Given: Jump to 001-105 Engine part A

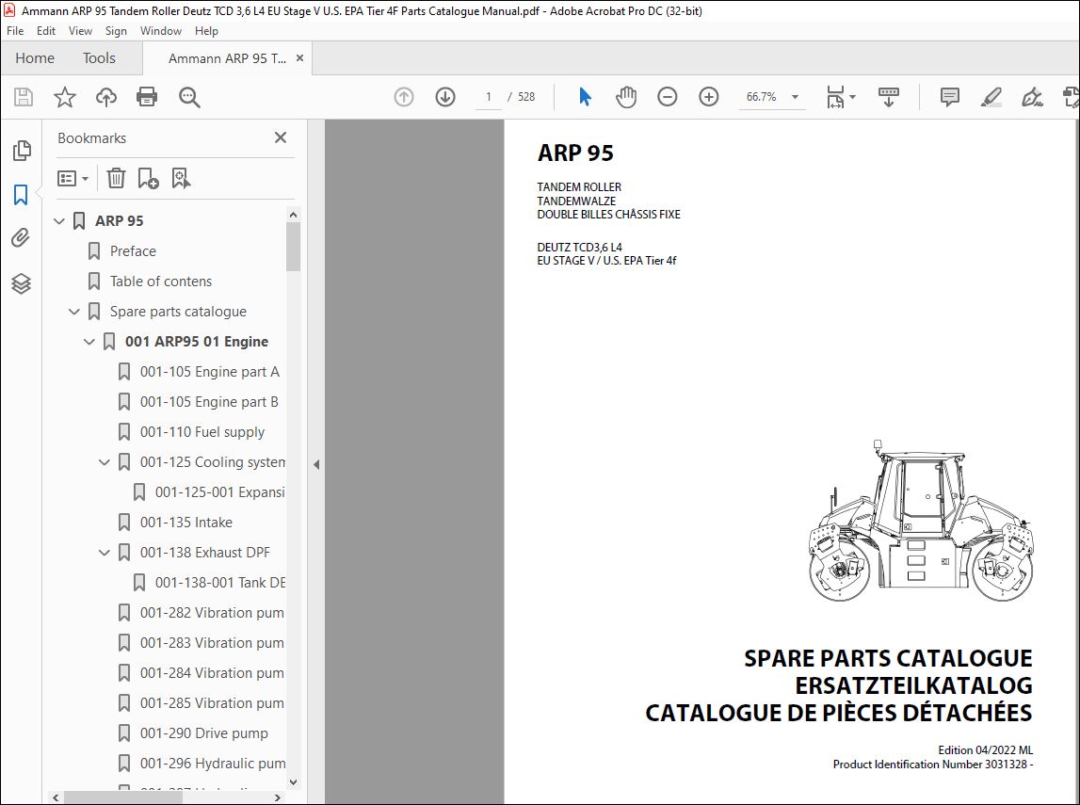Looking at the screenshot, I should (209, 372).
